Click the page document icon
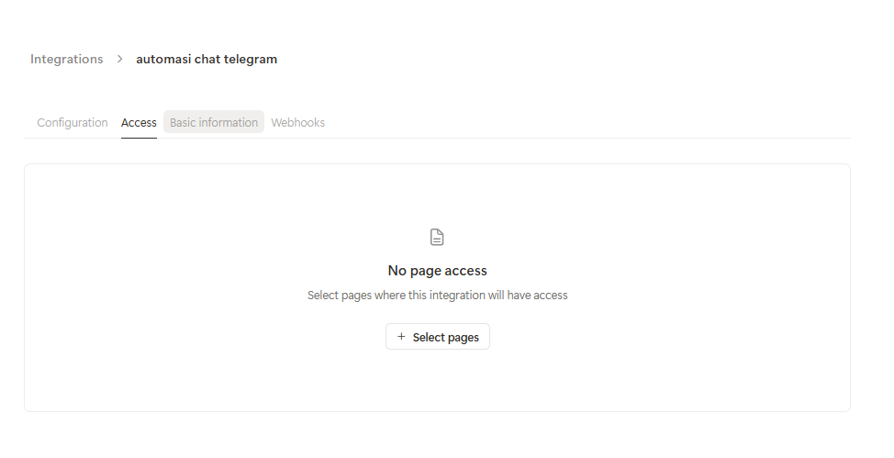 point(437,238)
